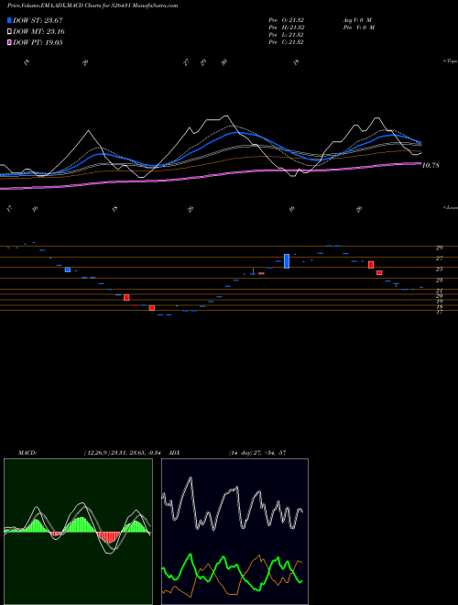Click the 23 price axis label
Image resolution: width=458 pixels, height=605 pixels.
tap(439, 280)
